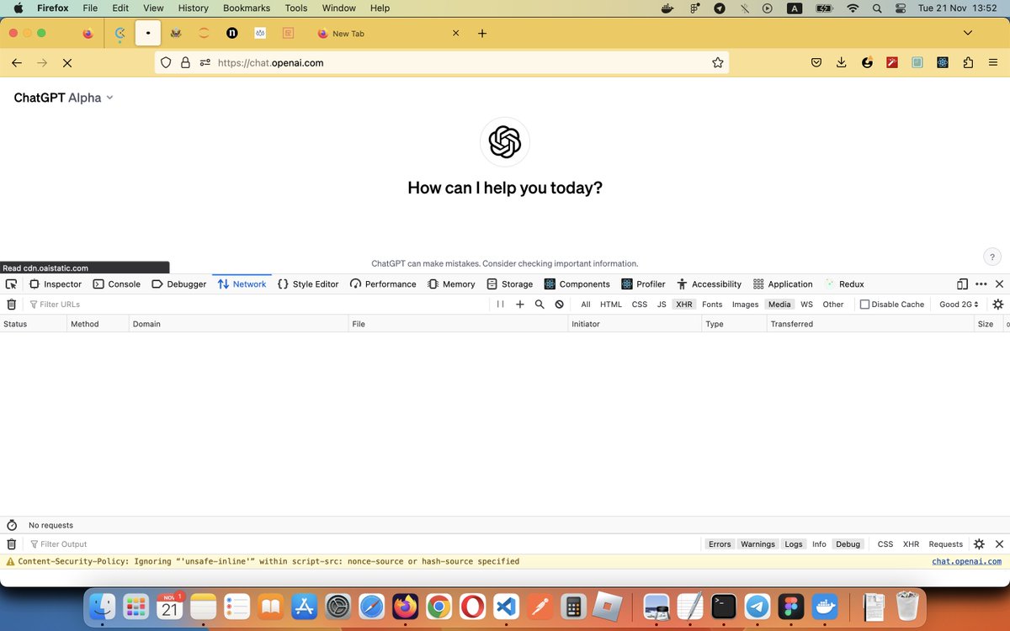This screenshot has height=631, width=1010.
Task: Click the performance analysis stopwatch icon
Action: coord(12,525)
